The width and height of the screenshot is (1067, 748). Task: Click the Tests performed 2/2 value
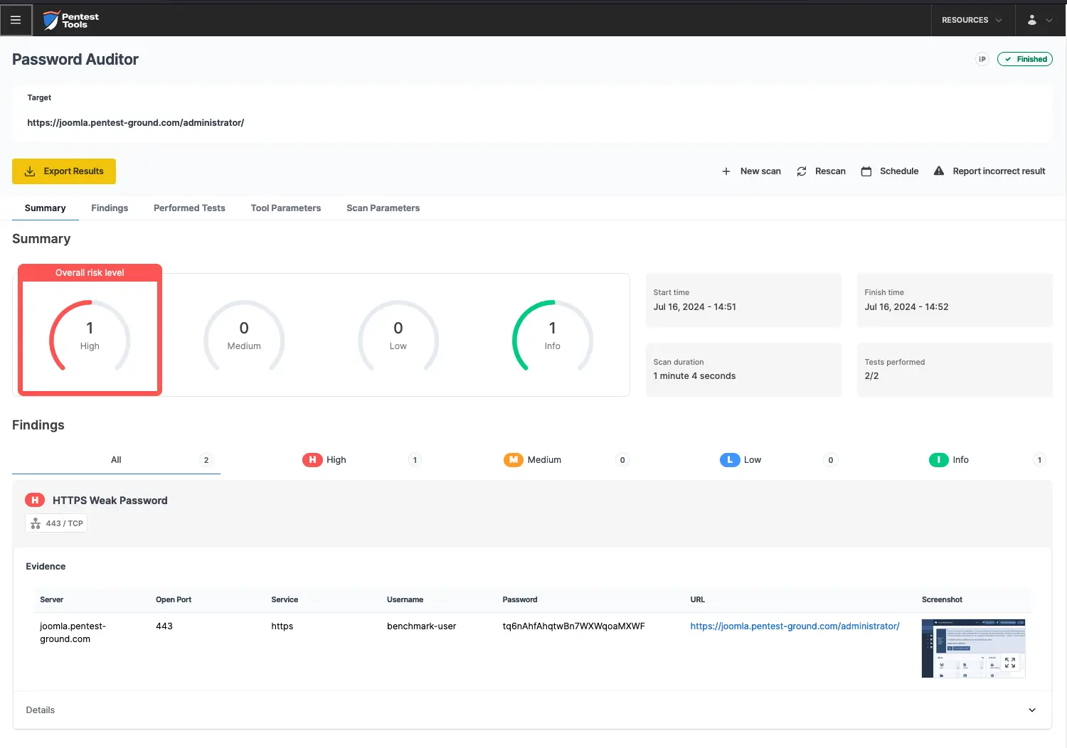point(871,376)
